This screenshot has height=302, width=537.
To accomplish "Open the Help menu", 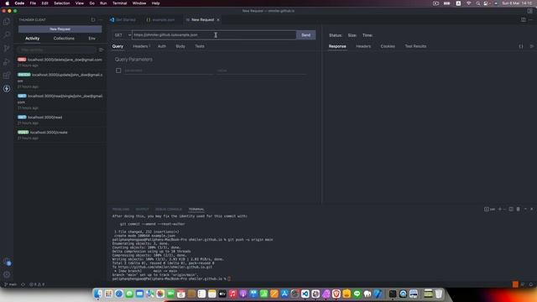I will (x=155, y=3).
